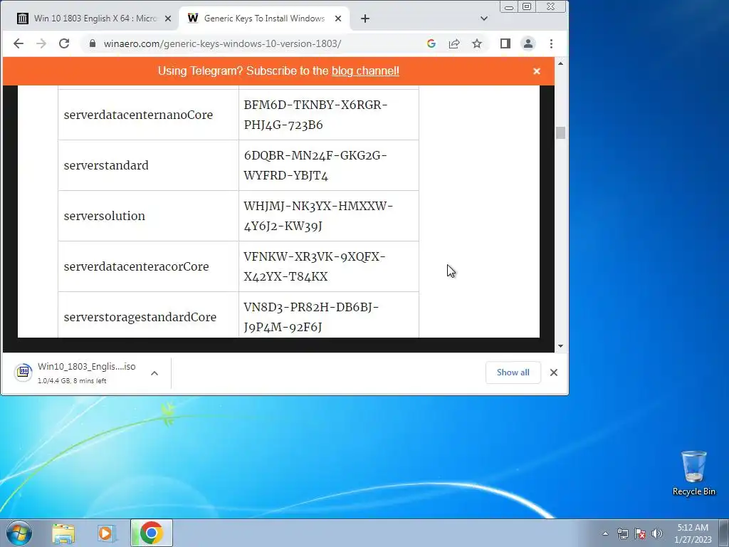
Task: View site information padlock icon
Action: (93, 43)
